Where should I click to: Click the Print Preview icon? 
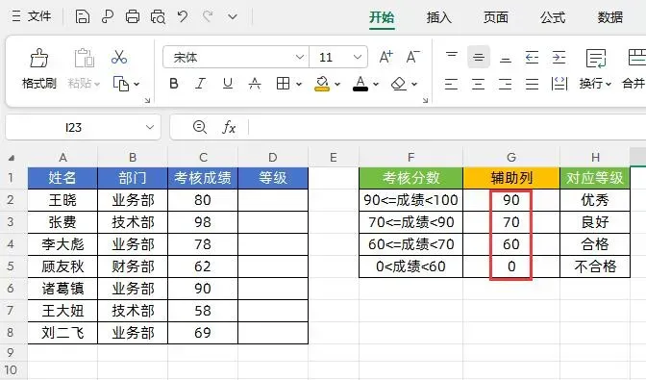(158, 17)
